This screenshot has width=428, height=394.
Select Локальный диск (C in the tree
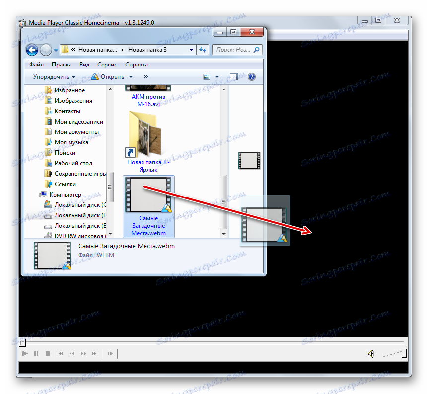coord(75,204)
